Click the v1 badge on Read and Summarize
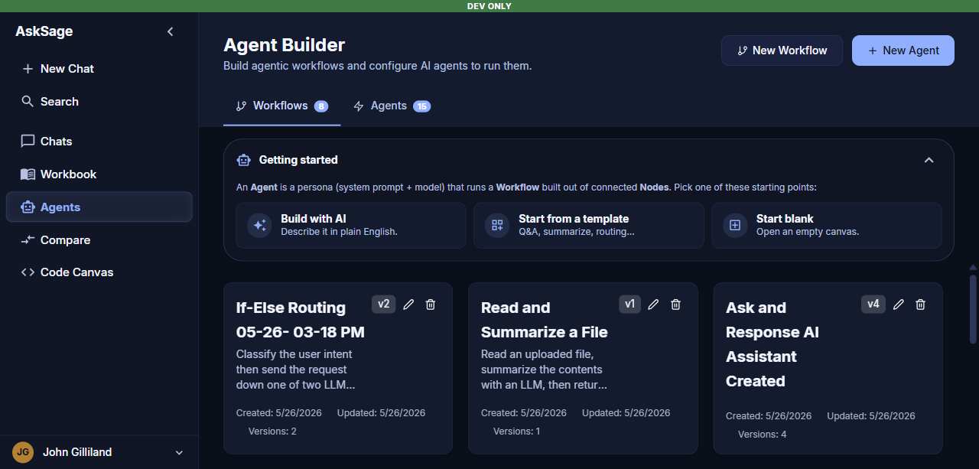This screenshot has height=469, width=979. click(x=629, y=304)
